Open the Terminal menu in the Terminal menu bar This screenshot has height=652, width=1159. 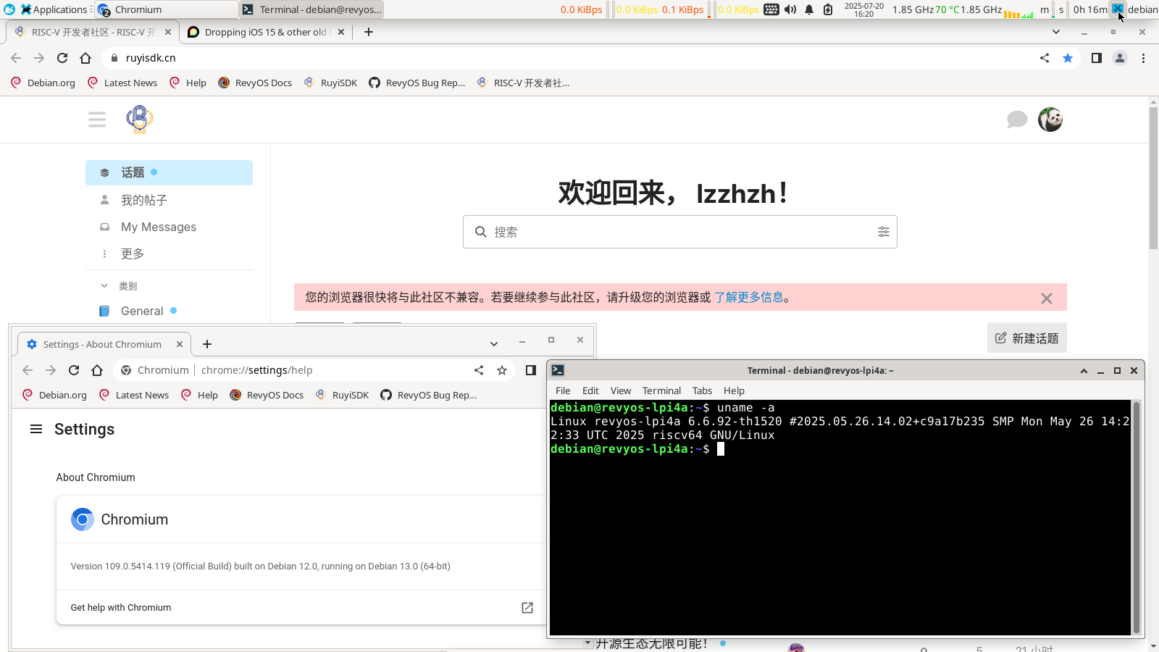pos(661,390)
